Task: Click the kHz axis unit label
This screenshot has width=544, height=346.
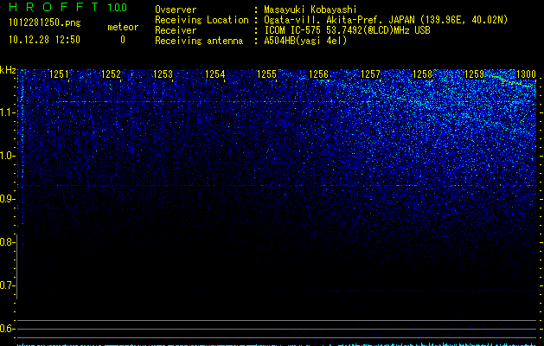Action: (x=8, y=70)
